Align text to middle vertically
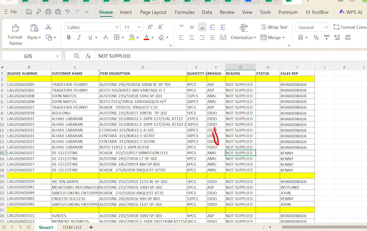Viewport: 367px width, 231px height. coord(192,27)
